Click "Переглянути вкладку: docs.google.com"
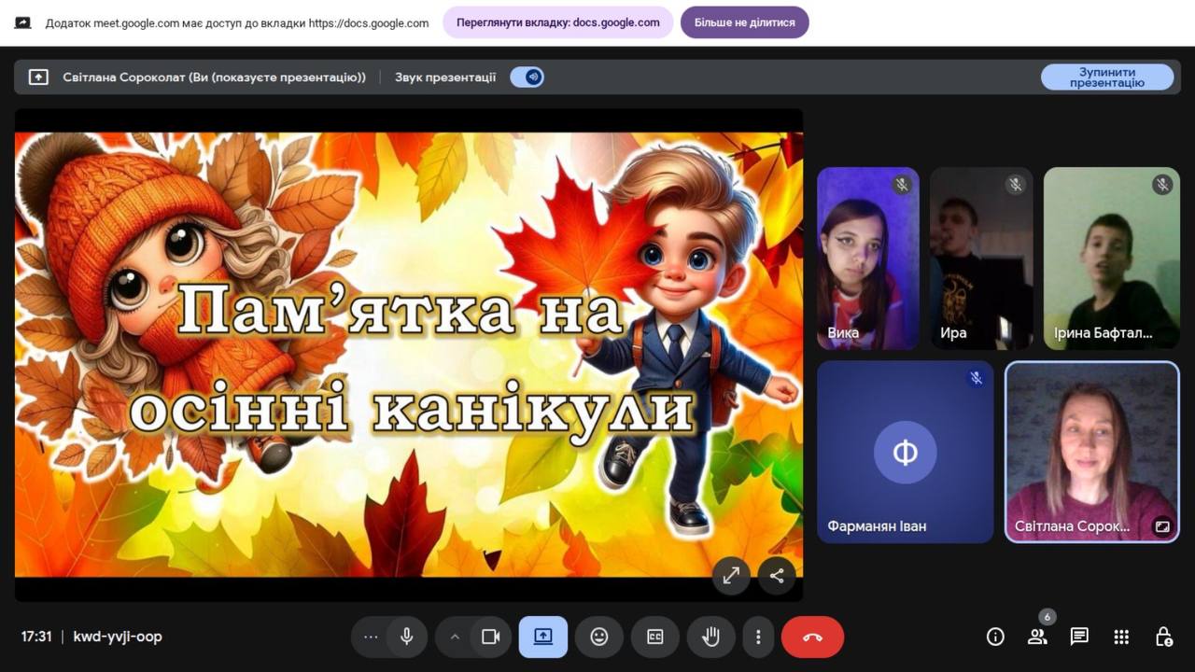This screenshot has width=1195, height=672. [557, 22]
